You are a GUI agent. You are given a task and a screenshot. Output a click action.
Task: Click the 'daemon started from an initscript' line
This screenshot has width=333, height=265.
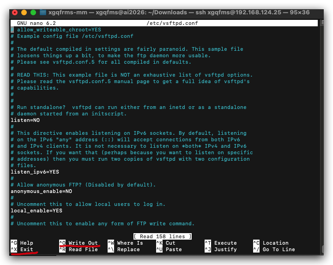(69, 114)
